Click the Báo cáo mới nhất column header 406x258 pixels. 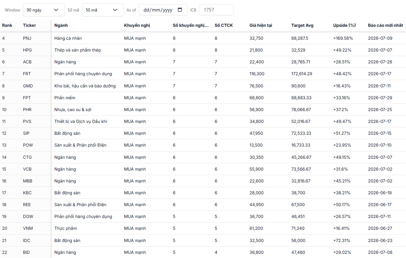click(385, 25)
